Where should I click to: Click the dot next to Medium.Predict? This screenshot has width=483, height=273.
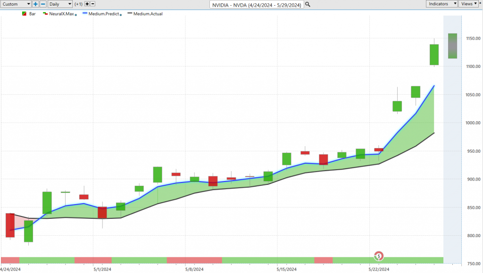pos(121,15)
